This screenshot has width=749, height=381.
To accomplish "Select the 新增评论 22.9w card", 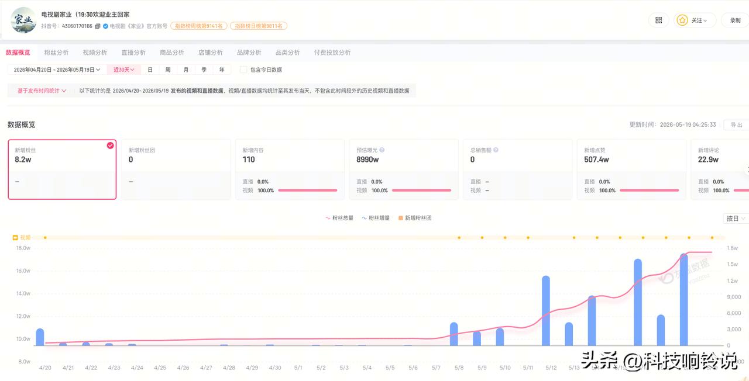I will pos(720,169).
